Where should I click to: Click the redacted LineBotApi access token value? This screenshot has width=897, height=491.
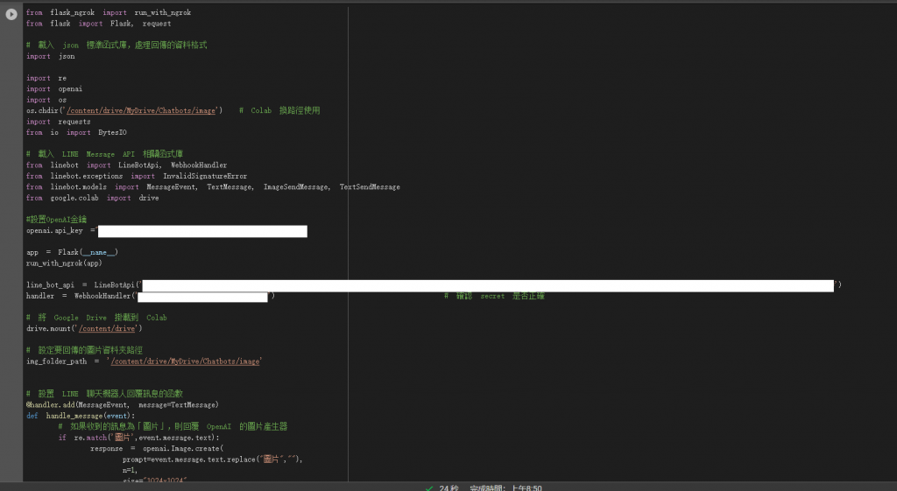click(488, 286)
